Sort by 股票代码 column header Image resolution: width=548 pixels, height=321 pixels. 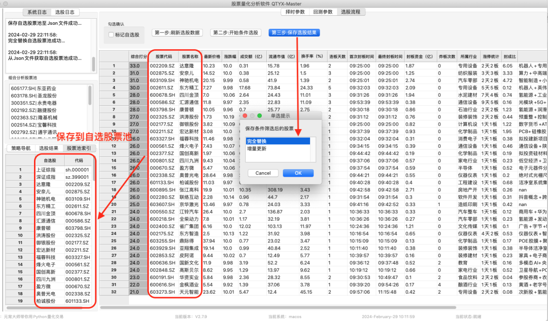[x=164, y=56]
